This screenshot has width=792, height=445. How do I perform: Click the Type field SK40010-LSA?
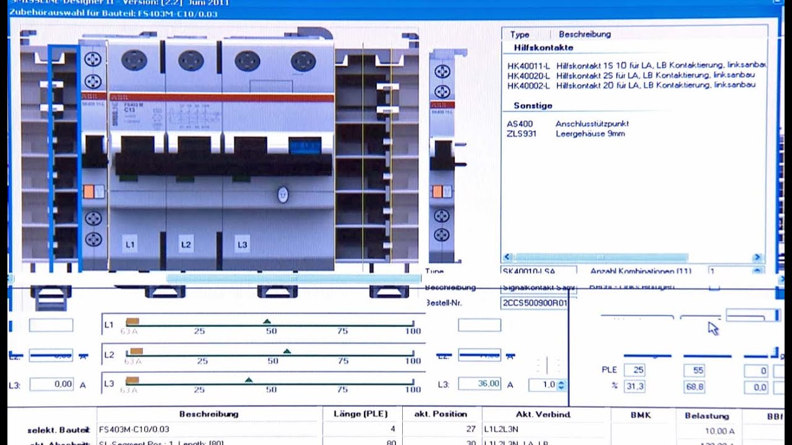point(538,271)
